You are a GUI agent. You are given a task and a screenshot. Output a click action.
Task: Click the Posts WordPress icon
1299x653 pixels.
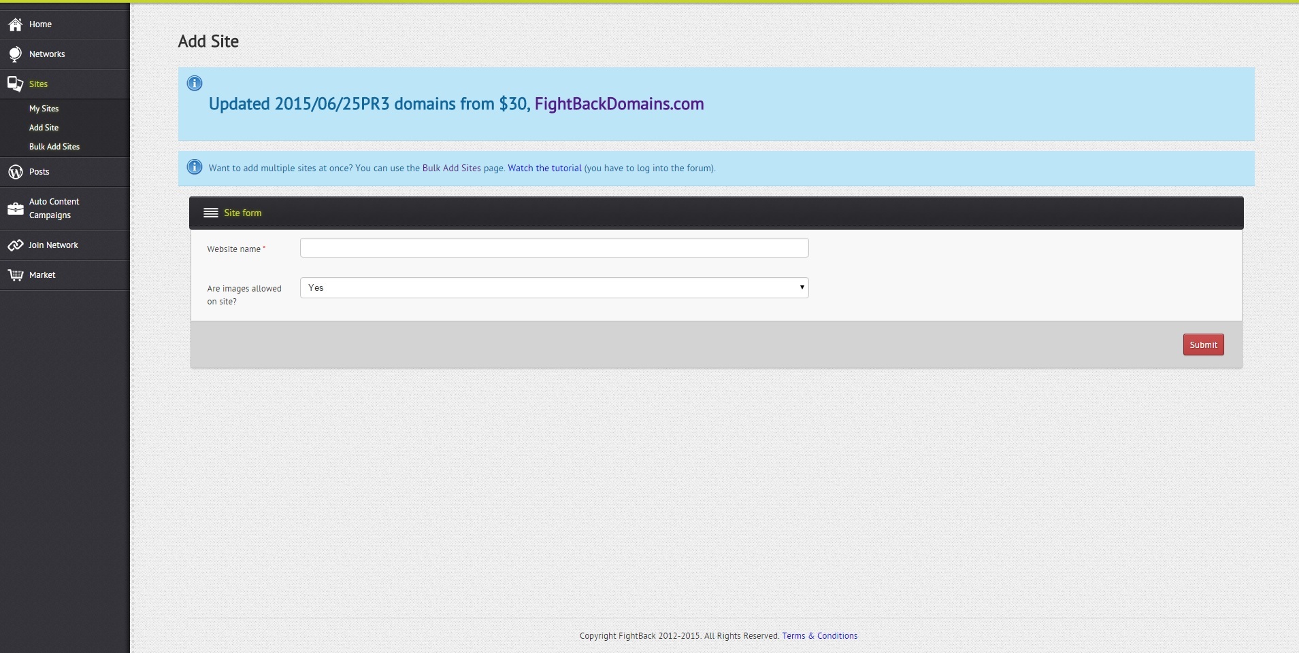point(15,172)
